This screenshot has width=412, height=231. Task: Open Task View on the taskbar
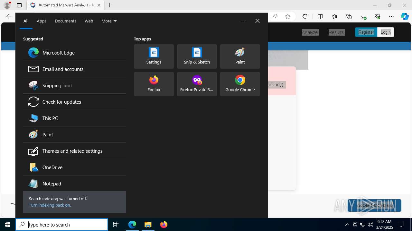(116, 225)
